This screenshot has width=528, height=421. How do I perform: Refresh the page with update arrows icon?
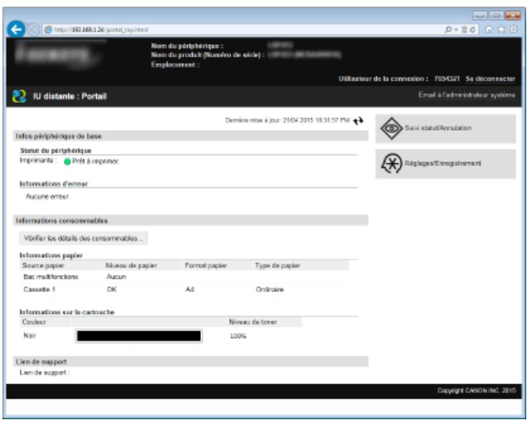[358, 120]
